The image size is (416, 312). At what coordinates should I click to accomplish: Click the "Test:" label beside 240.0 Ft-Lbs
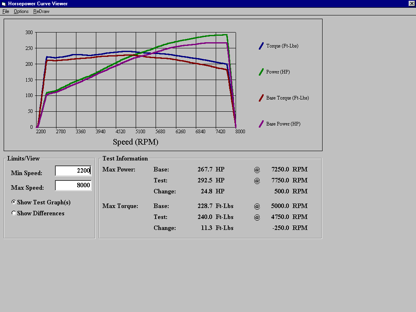click(x=160, y=217)
